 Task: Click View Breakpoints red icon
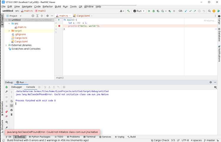tap(6, 112)
